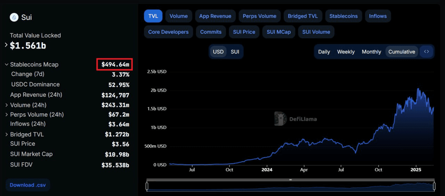Expand the Volume (24h) row chevron
The height and width of the screenshot is (196, 445).
click(7, 105)
